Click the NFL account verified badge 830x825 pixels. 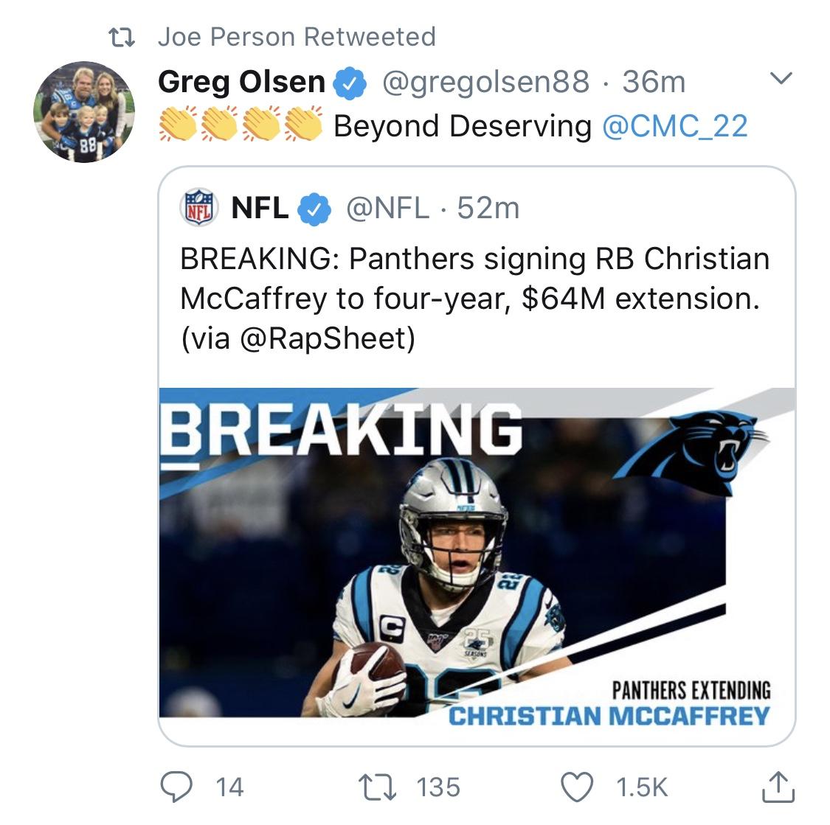pyautogui.click(x=314, y=209)
